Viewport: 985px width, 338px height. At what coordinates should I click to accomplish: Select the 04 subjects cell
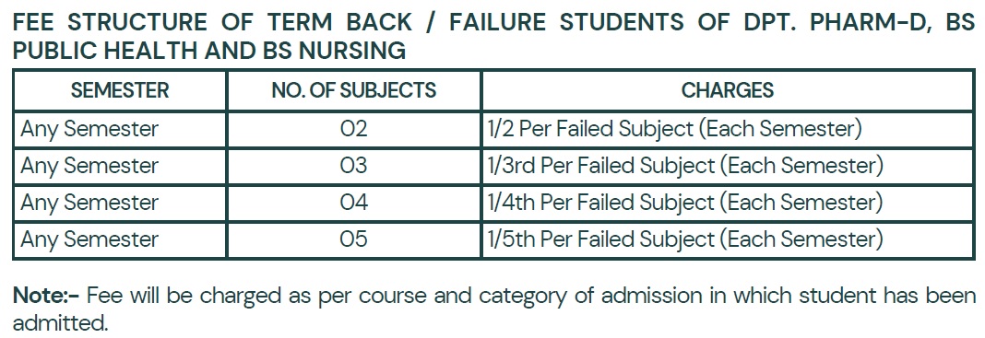pos(353,203)
